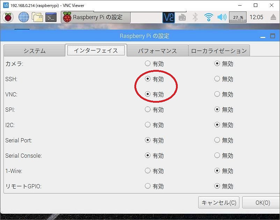This screenshot has height=220, width=280.
Task: Select the インターフェイス tab
Action: pos(96,50)
